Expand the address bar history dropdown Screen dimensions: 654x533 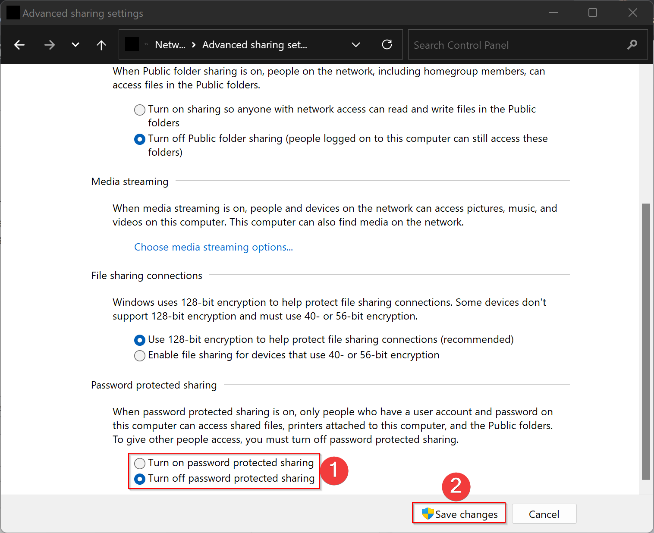(x=356, y=45)
